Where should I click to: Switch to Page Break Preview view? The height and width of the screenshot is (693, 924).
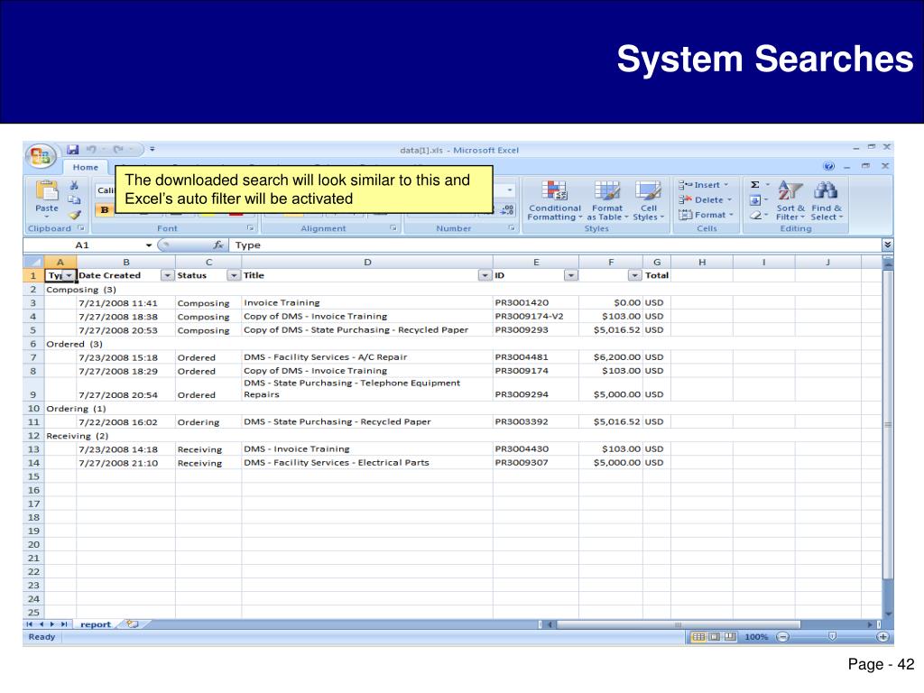[730, 637]
